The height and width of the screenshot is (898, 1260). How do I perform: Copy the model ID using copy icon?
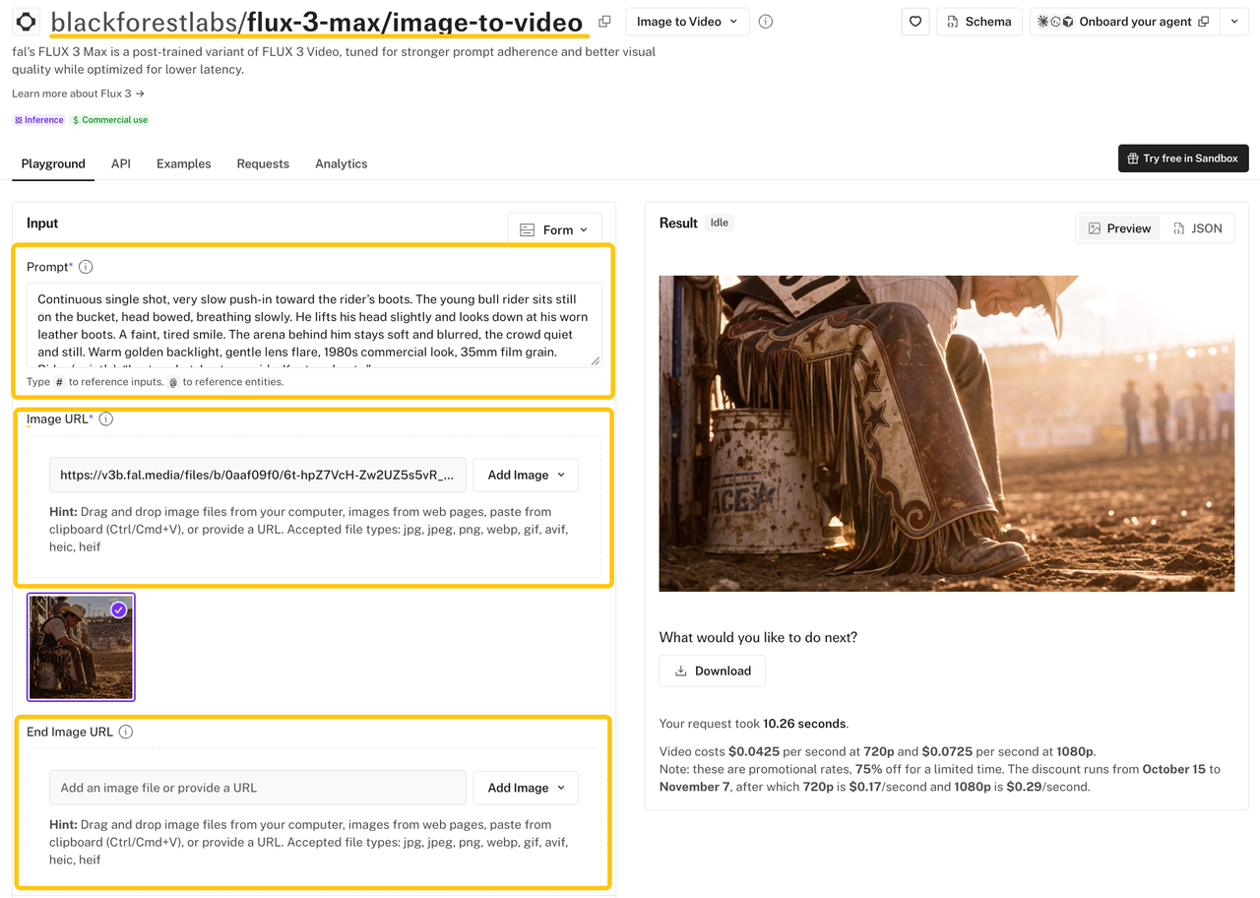(x=604, y=22)
